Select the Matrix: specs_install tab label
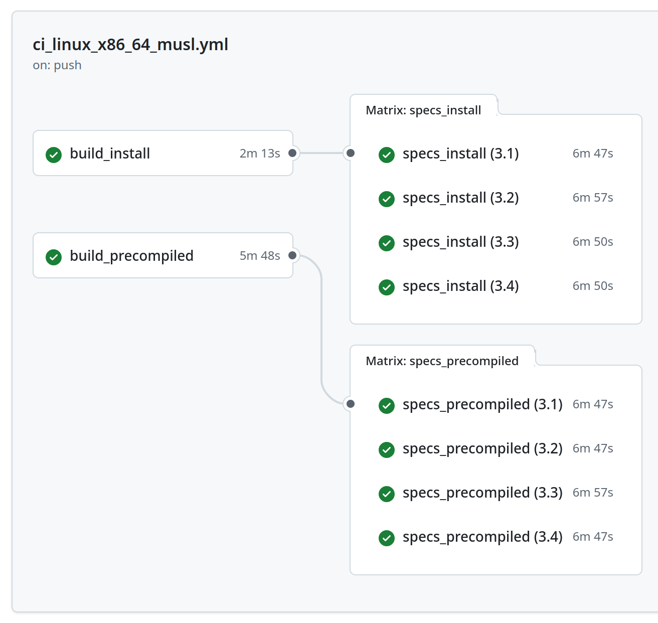The image size is (658, 623). point(423,110)
